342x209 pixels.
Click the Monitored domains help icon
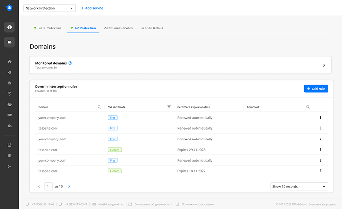[x=70, y=63]
